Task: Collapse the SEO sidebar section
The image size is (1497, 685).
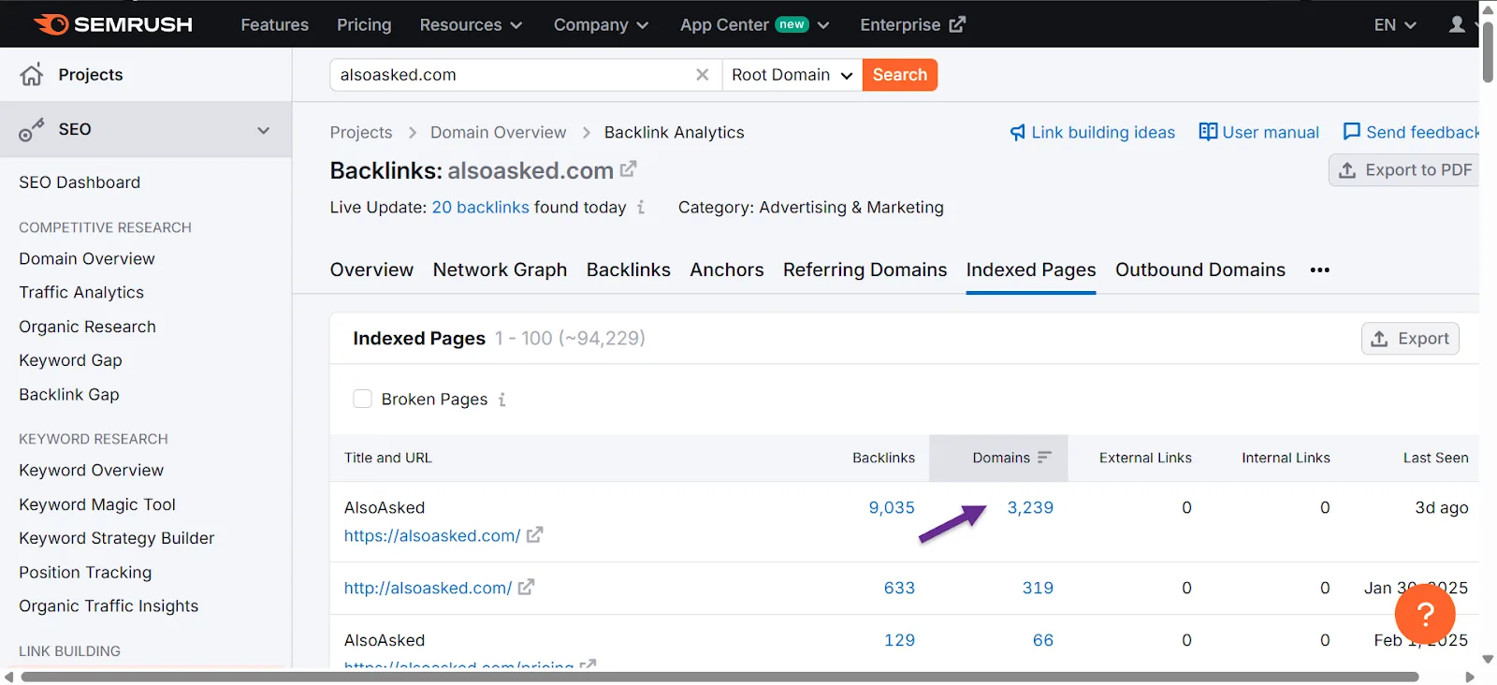Action: point(263,130)
